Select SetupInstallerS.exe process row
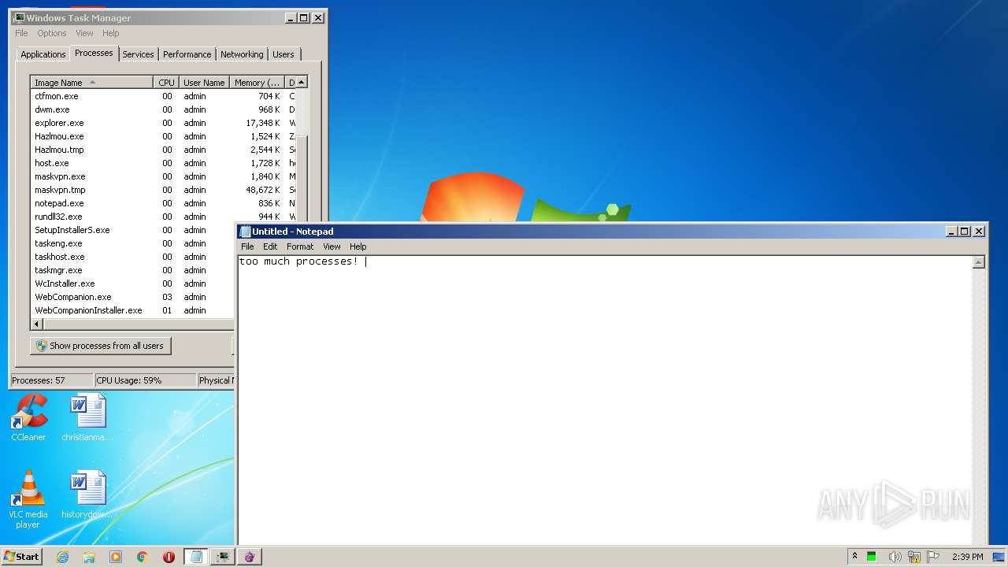This screenshot has width=1008, height=567. click(132, 230)
